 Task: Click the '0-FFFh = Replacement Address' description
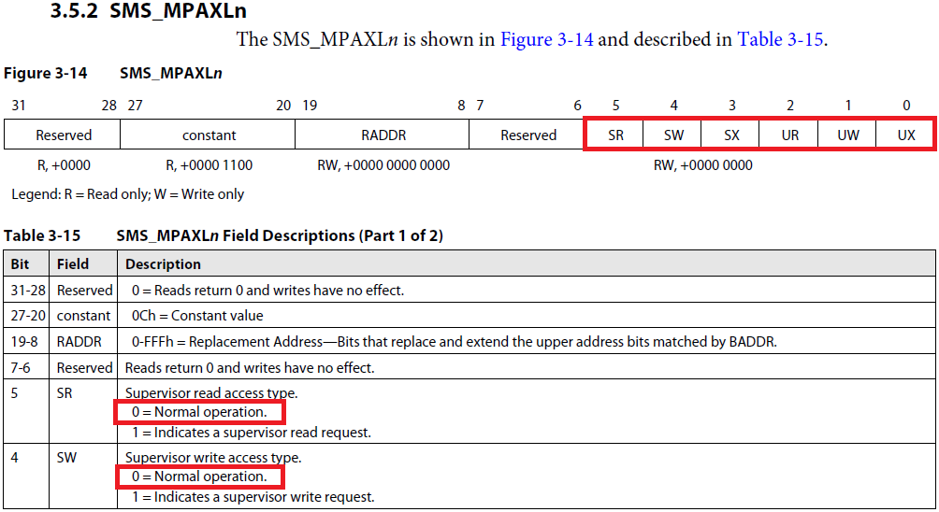click(x=454, y=342)
